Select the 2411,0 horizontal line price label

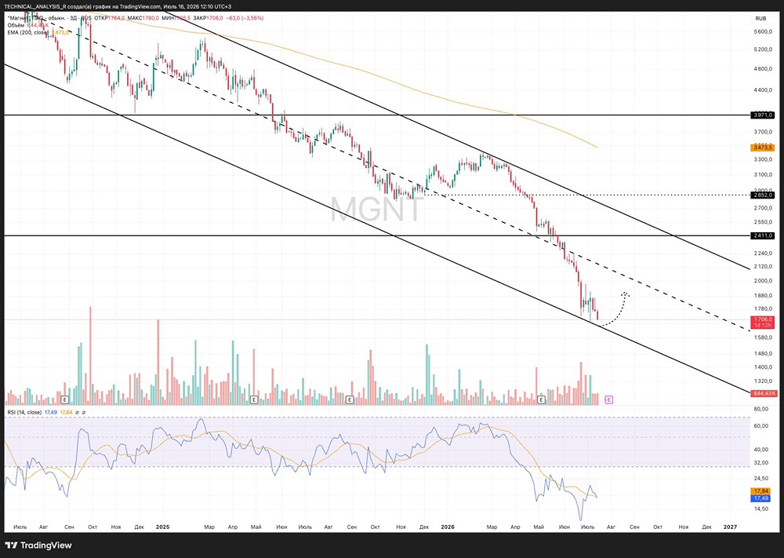point(763,235)
